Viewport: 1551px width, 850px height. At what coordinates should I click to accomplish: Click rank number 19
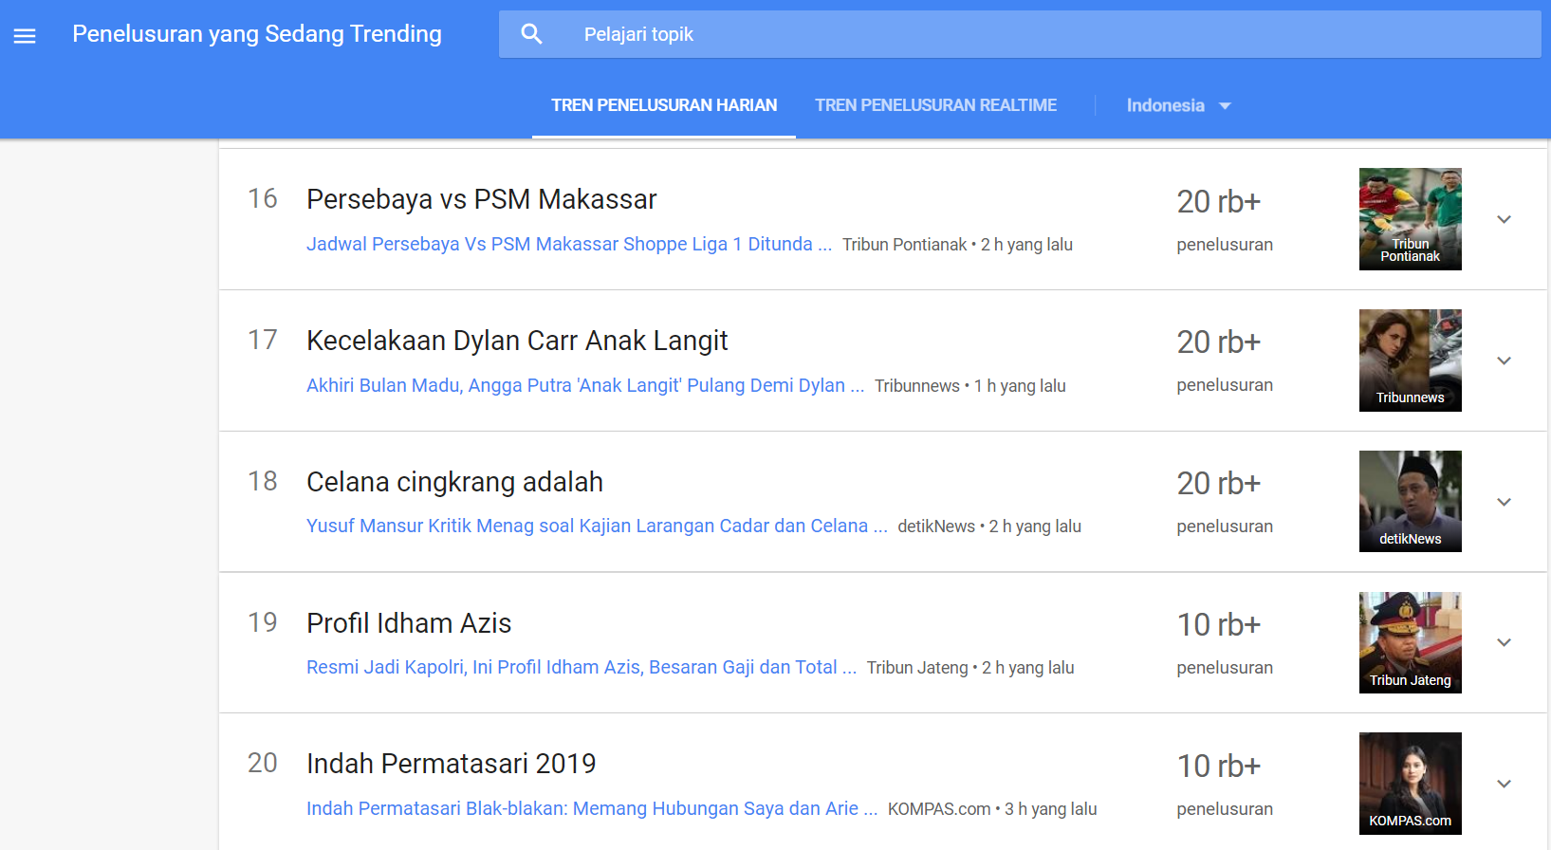[x=263, y=622]
